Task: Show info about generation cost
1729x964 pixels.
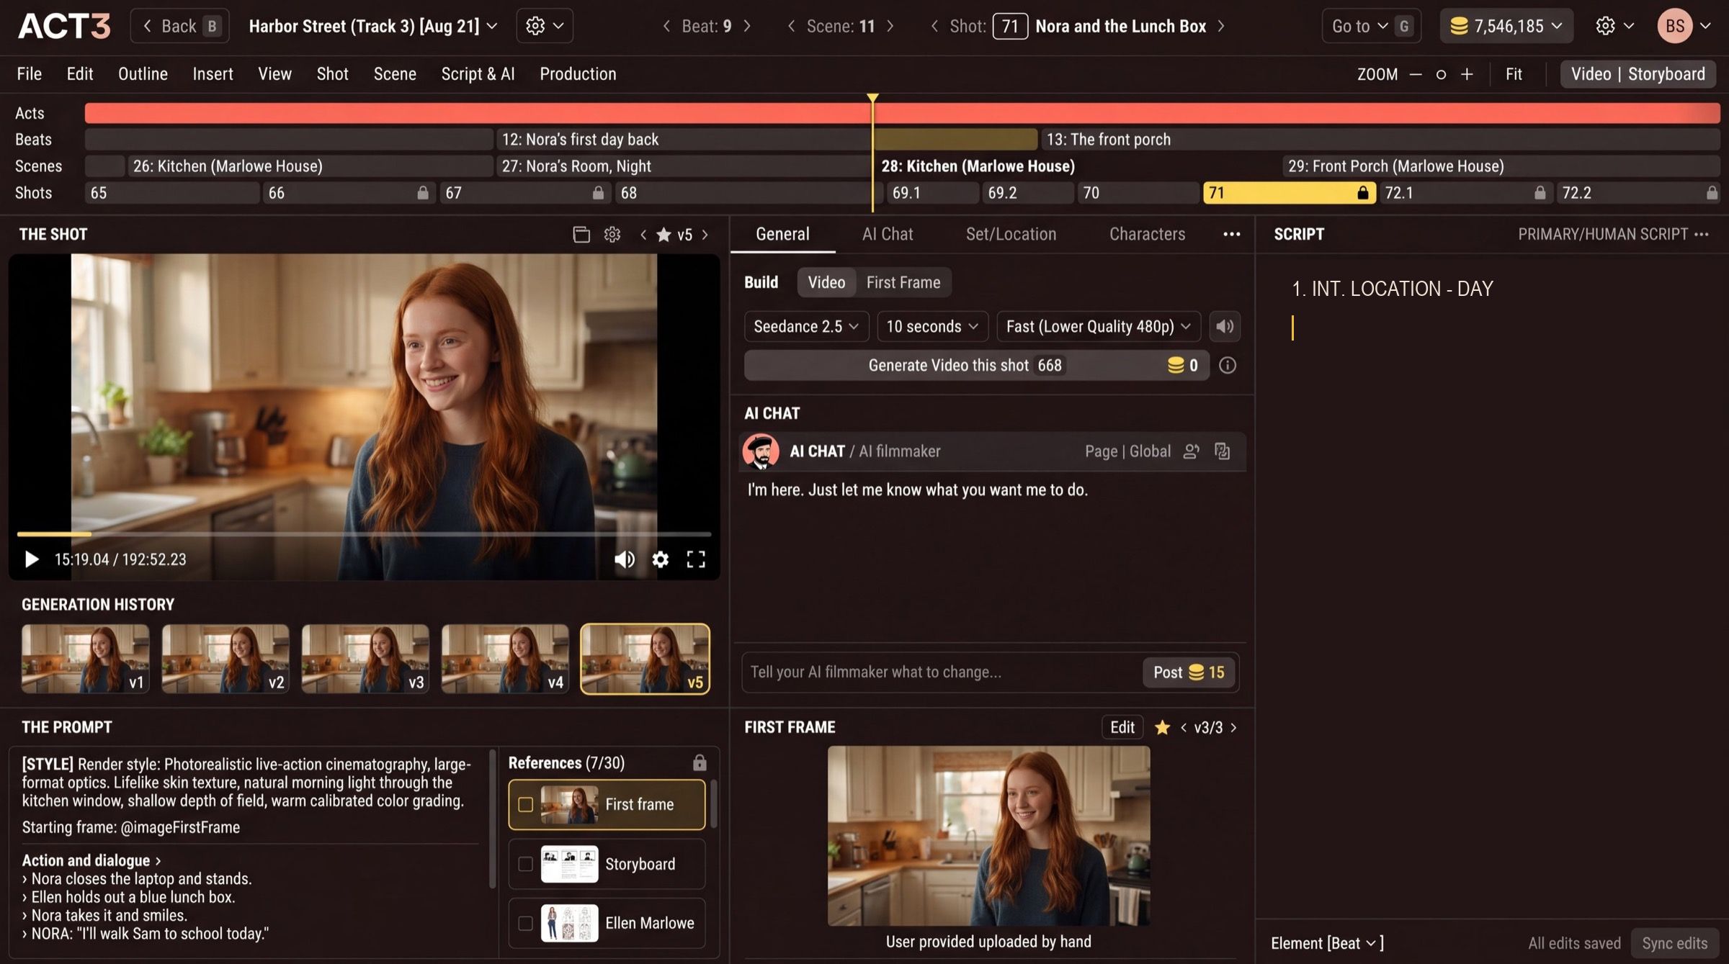Action: pos(1227,366)
